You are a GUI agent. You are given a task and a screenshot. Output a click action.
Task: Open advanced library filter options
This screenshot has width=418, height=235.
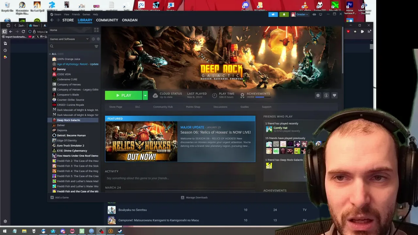(x=96, y=46)
